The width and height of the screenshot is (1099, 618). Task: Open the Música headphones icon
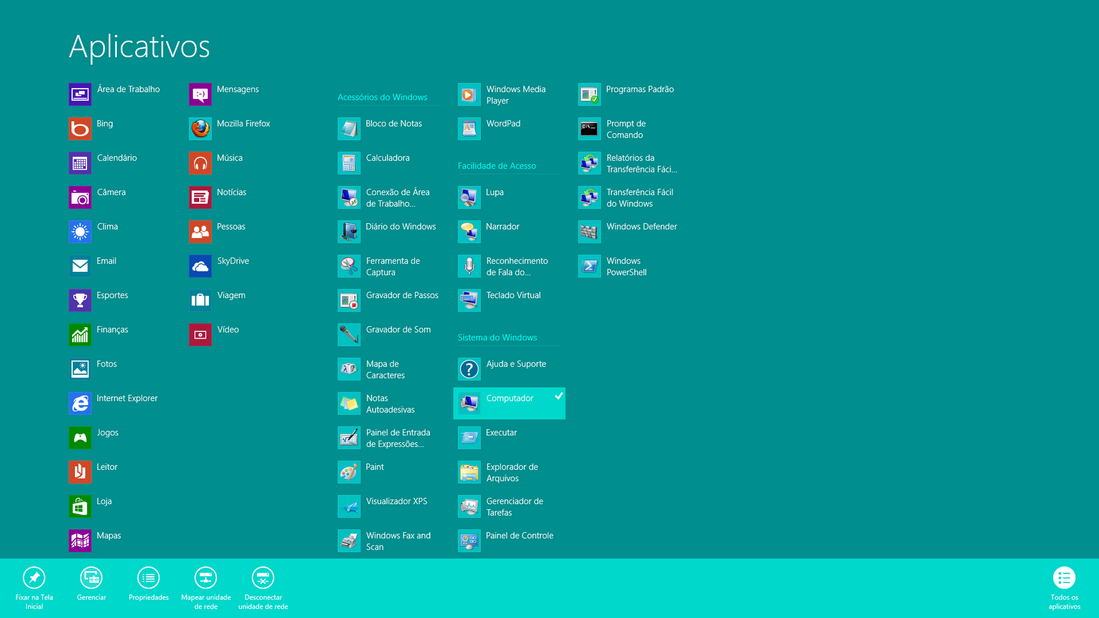(x=200, y=163)
